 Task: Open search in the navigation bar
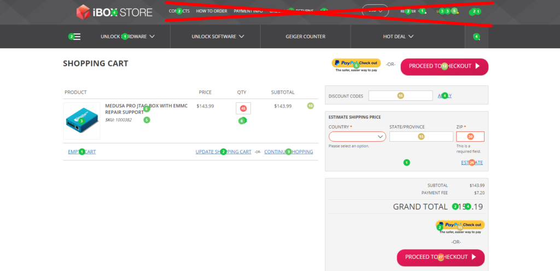point(476,37)
